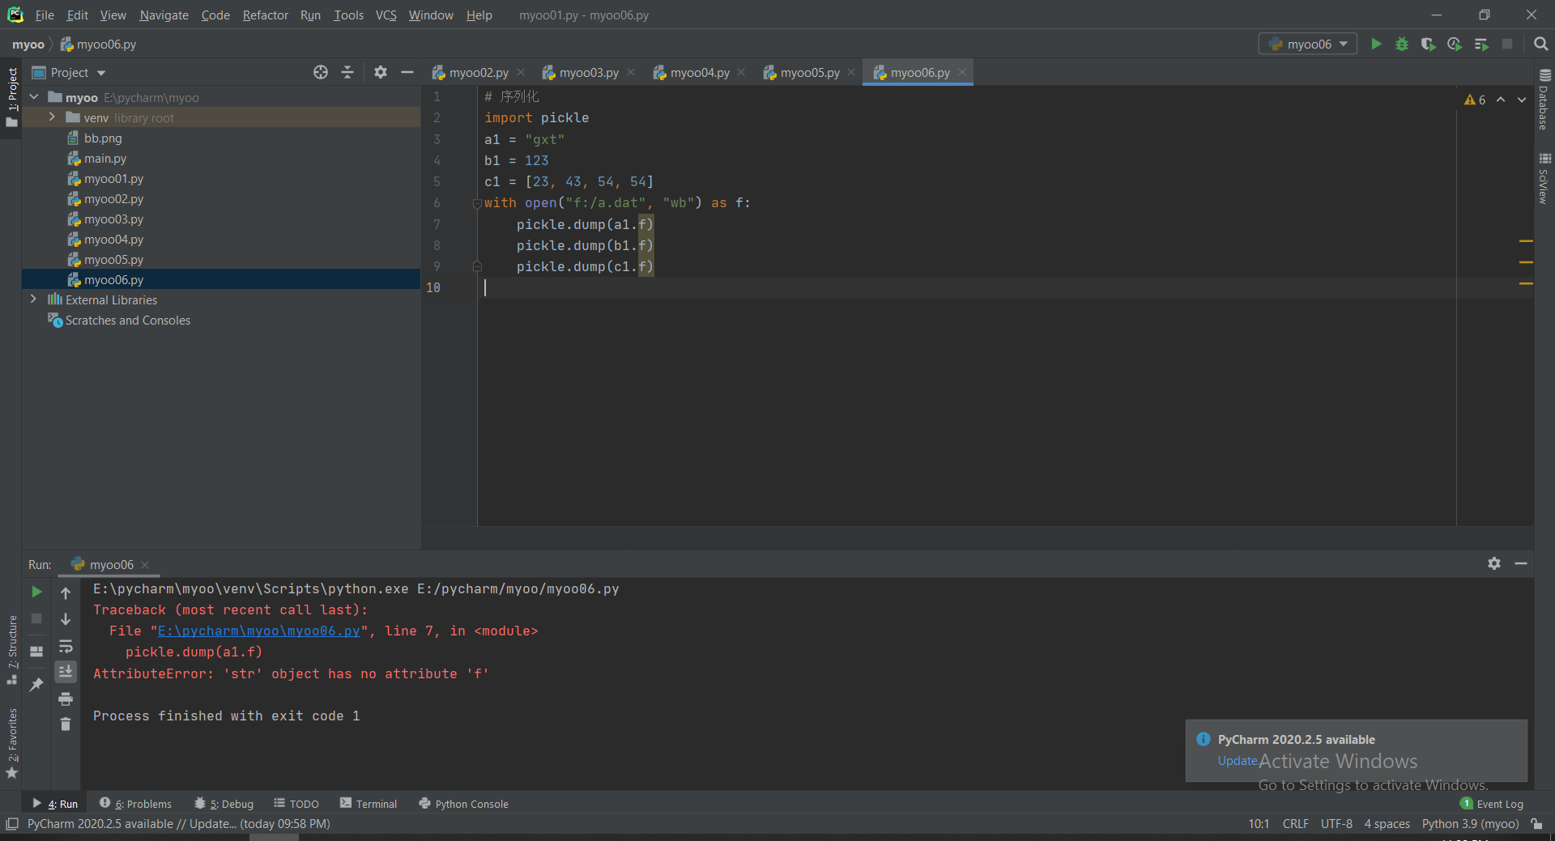Open the Python Console tab
The width and height of the screenshot is (1555, 841).
coord(463,803)
